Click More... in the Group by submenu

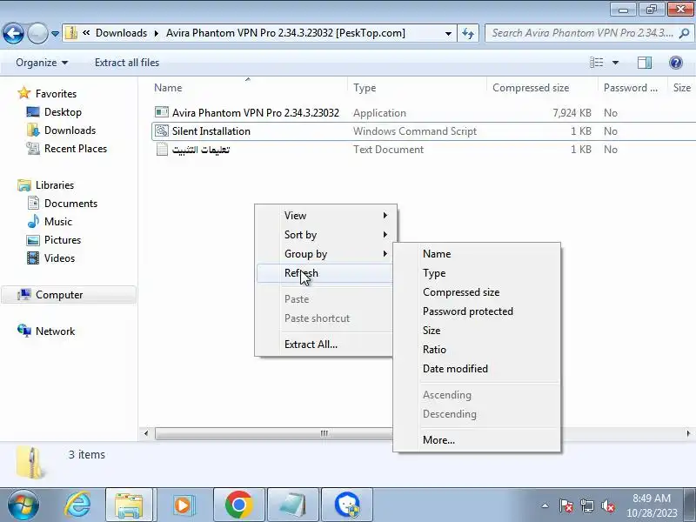point(477,440)
